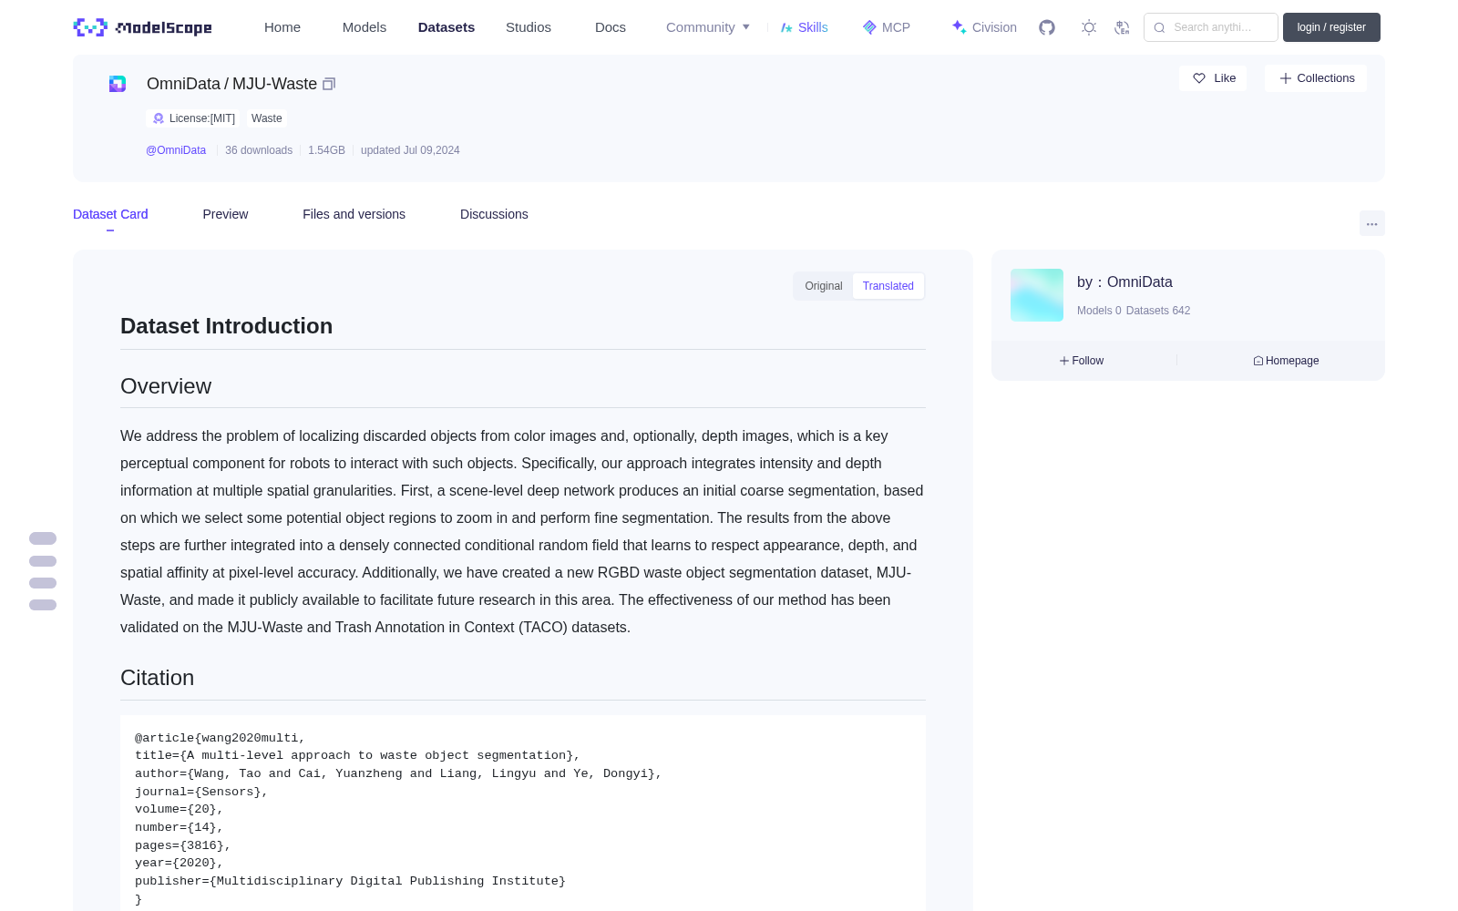Click the 'Dataset Introduction' heading
Image resolution: width=1458 pixels, height=911 pixels.
click(226, 326)
